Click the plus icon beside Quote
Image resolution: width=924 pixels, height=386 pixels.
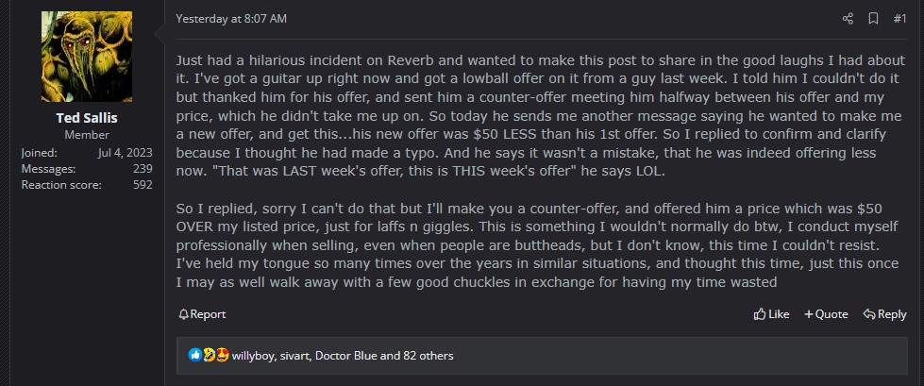(x=808, y=314)
